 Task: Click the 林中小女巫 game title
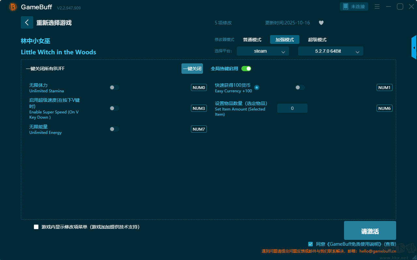36,41
